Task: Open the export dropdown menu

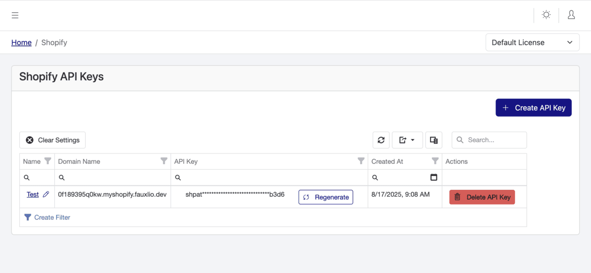Action: [407, 140]
